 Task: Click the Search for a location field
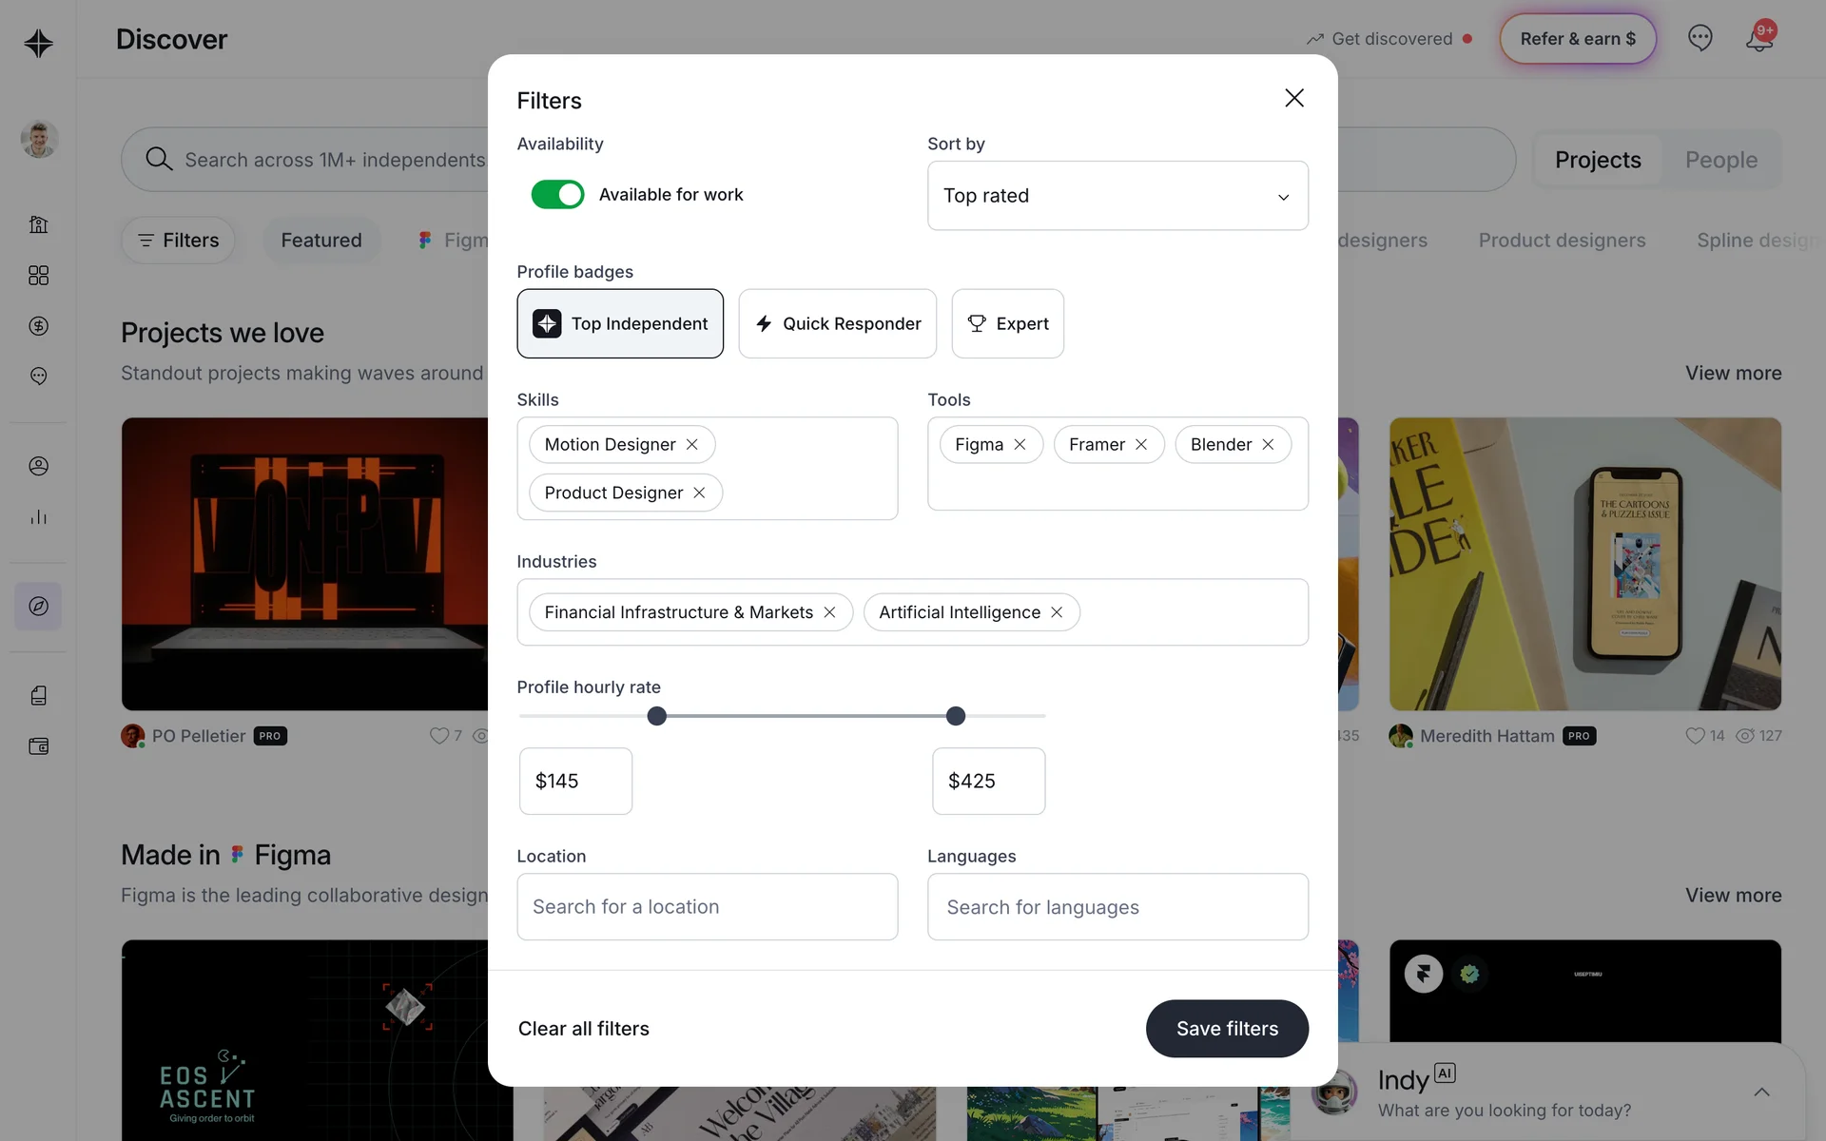pyautogui.click(x=707, y=907)
